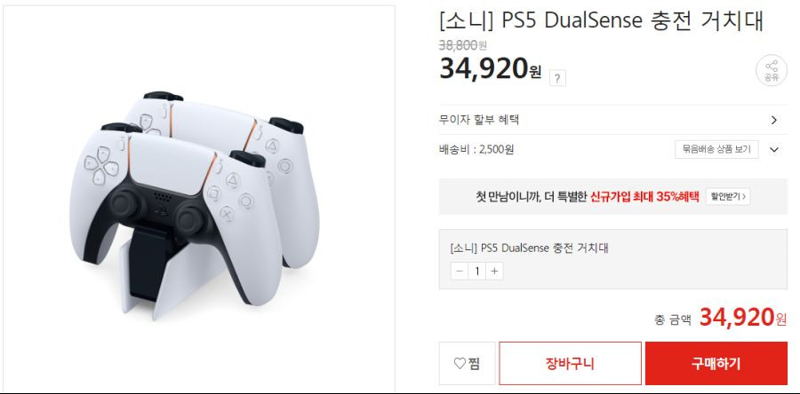
Task: Click the DualSense charging station product image
Action: click(x=199, y=199)
